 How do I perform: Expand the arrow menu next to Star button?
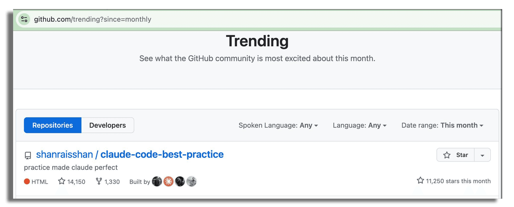pos(482,155)
